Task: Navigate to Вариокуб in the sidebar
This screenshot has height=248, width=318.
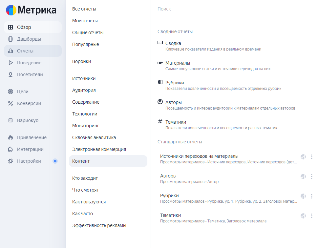Action: [28, 120]
